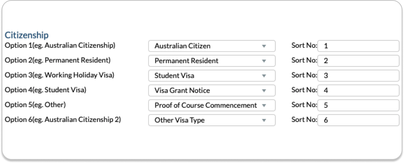Click the arrow beside Proof of Course Commencement

click(x=264, y=105)
